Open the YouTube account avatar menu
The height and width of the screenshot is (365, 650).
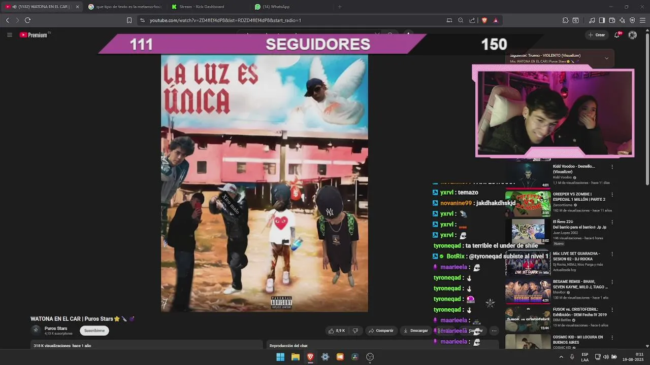click(632, 35)
